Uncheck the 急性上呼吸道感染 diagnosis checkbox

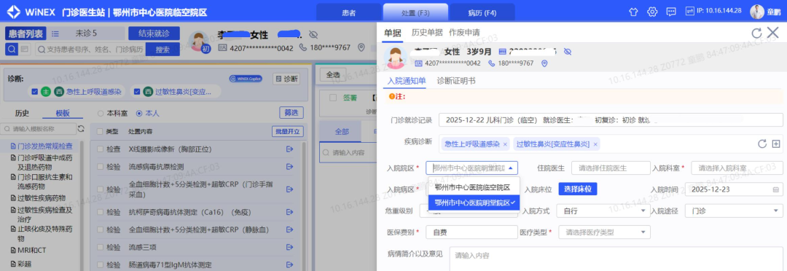coord(35,91)
